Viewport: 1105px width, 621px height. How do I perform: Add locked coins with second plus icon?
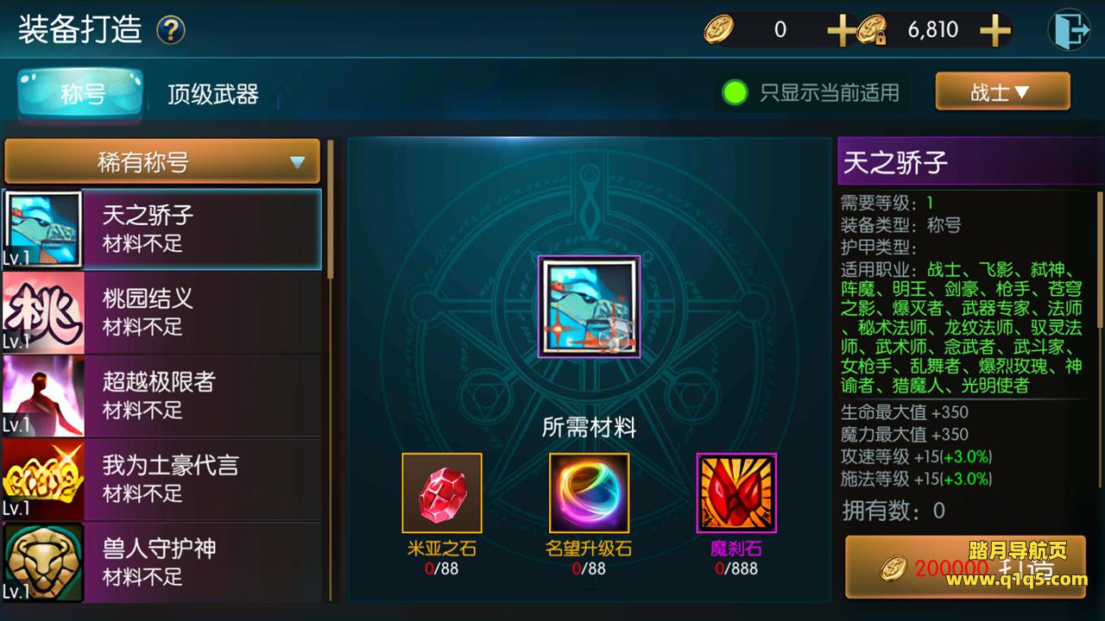[995, 30]
